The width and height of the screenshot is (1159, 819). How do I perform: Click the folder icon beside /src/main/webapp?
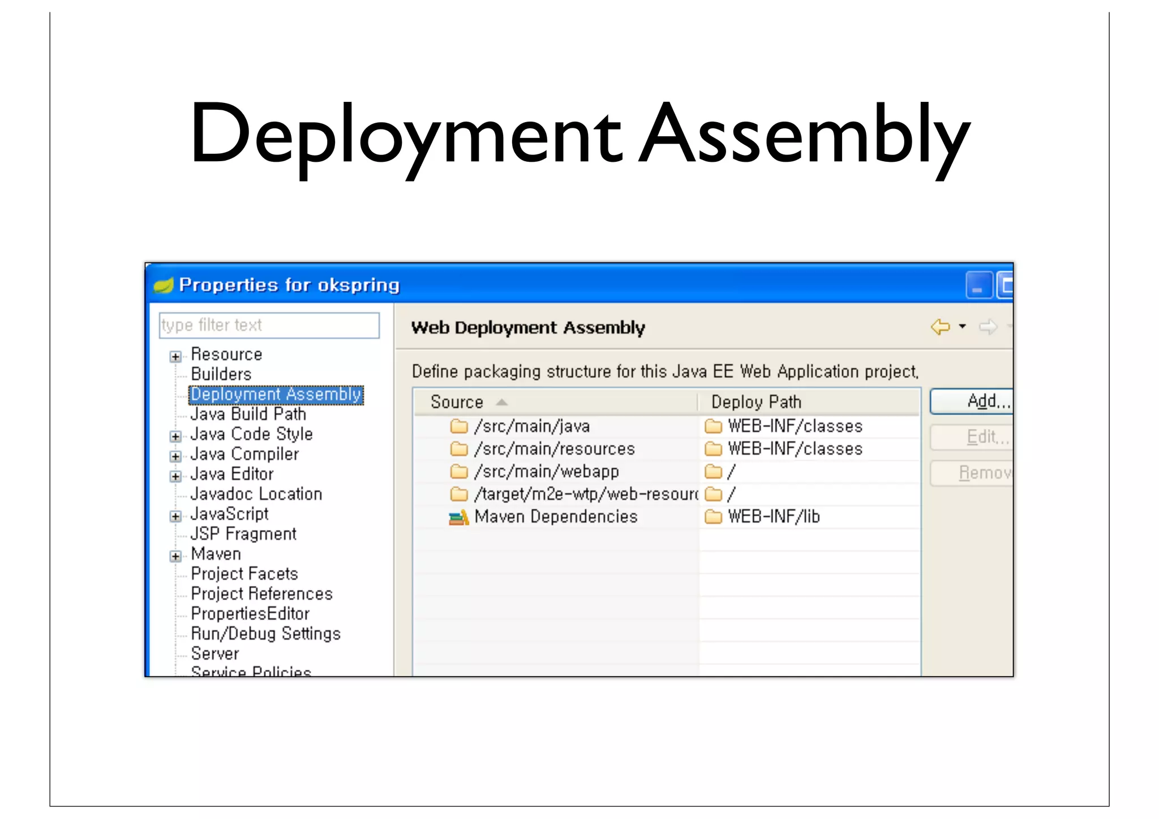tap(459, 471)
